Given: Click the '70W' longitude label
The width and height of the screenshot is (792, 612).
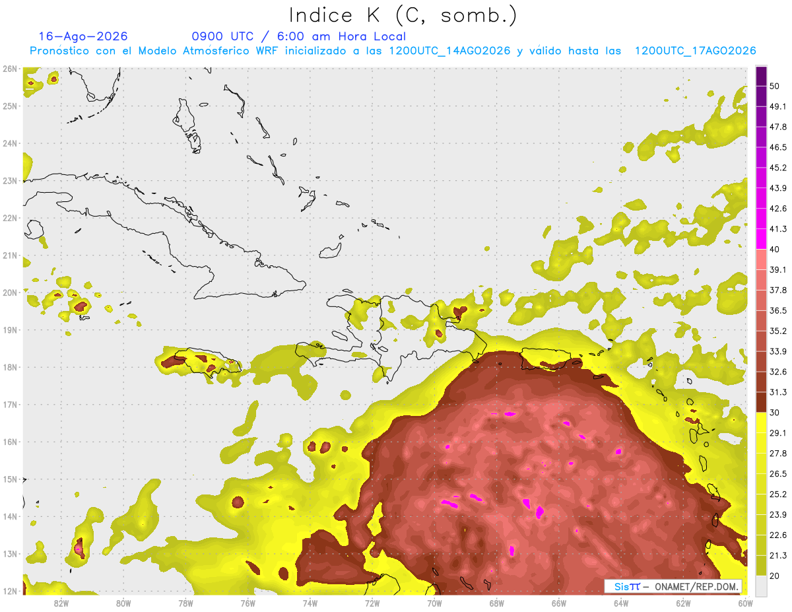Looking at the screenshot, I should pyautogui.click(x=434, y=603).
